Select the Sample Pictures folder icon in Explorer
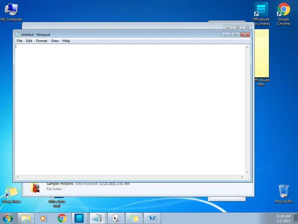 pyautogui.click(x=35, y=188)
